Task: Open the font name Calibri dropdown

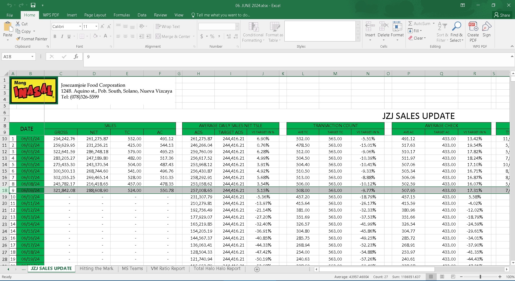Action: (80, 26)
